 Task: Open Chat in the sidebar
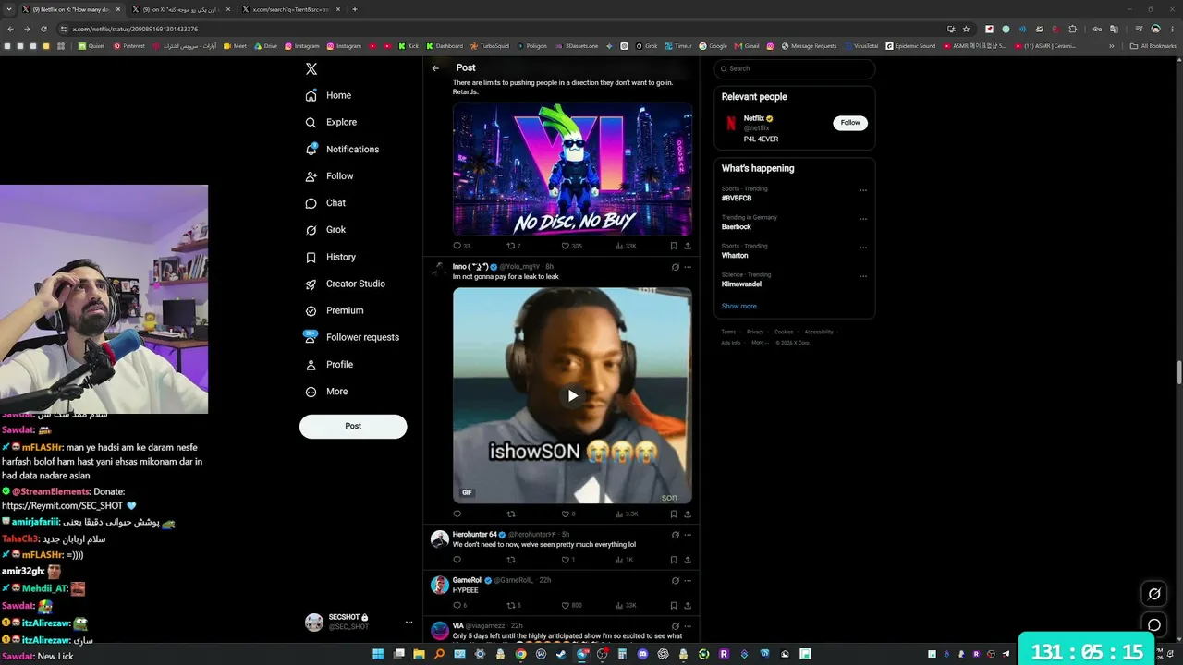(x=325, y=203)
